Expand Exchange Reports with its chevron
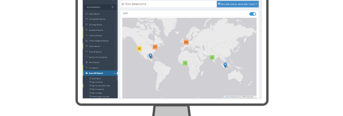 (115, 25)
